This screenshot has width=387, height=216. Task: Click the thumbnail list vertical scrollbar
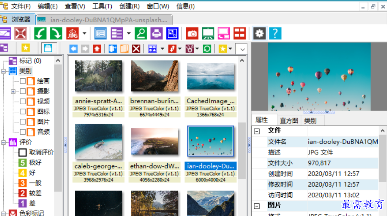[x=242, y=151]
